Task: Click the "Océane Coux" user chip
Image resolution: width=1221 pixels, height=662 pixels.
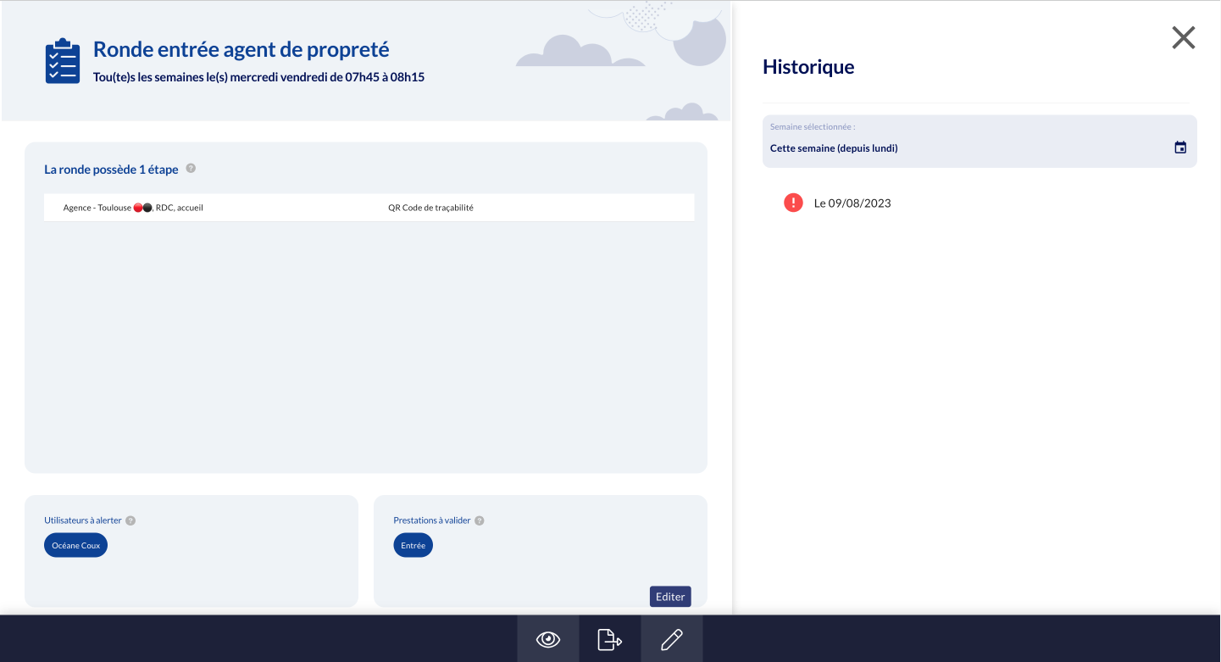Action: [x=76, y=545]
